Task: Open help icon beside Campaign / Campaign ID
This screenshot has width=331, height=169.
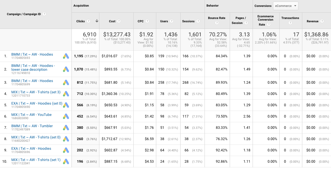Action: (x=44, y=14)
